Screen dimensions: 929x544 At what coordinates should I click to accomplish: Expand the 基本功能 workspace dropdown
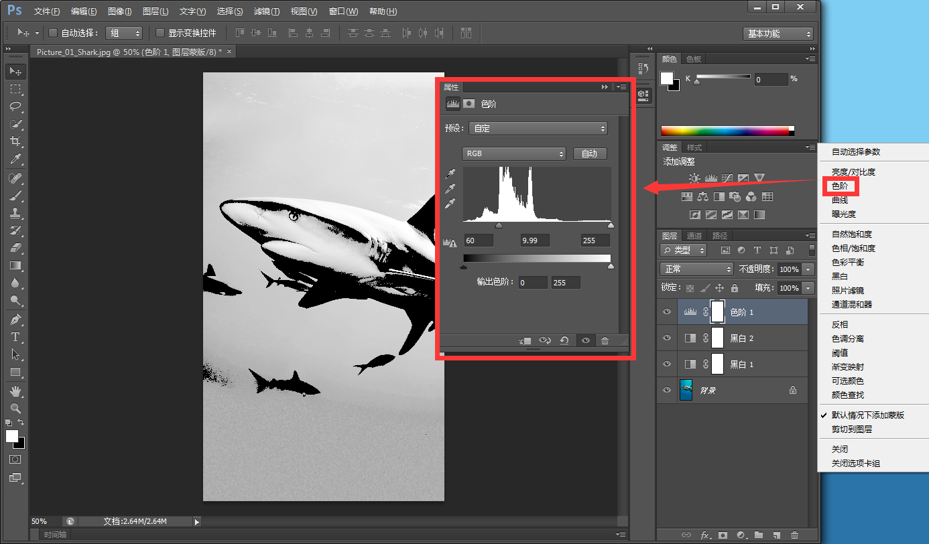(778, 33)
